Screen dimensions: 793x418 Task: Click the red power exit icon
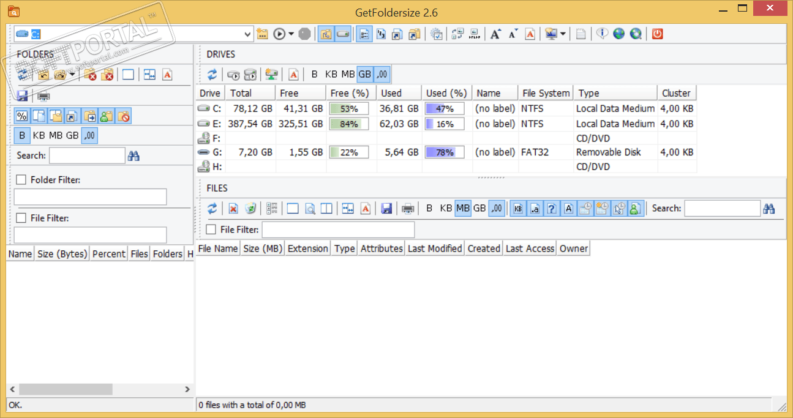pos(657,34)
